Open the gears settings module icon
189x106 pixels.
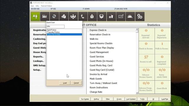point(140,16)
